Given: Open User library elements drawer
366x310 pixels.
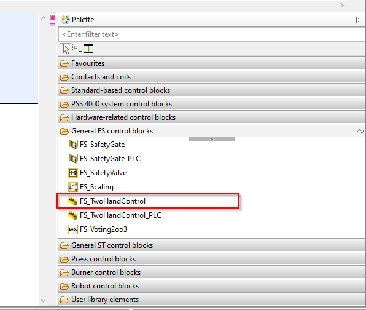Looking at the screenshot, I should [x=212, y=300].
